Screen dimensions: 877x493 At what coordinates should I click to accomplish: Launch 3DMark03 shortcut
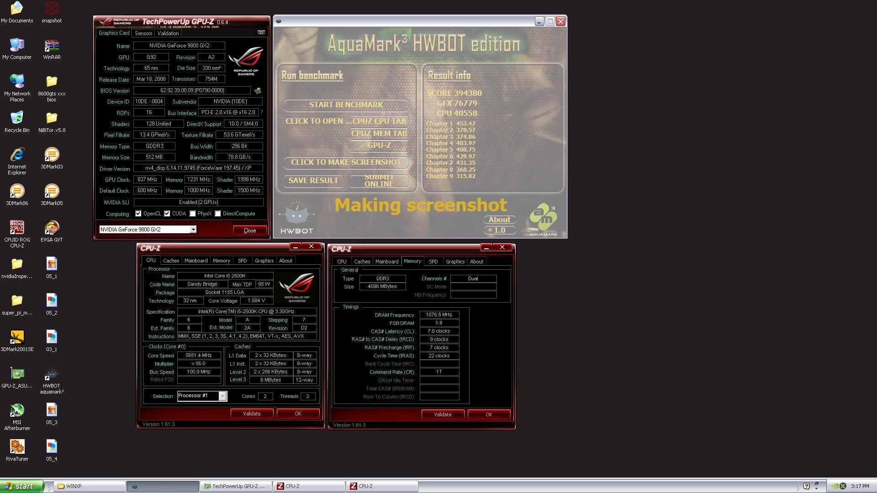pyautogui.click(x=52, y=158)
